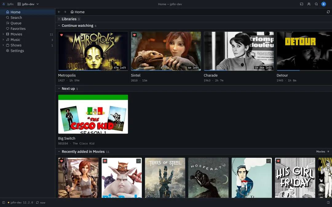Click the Detour playback progress bar

point(304,70)
